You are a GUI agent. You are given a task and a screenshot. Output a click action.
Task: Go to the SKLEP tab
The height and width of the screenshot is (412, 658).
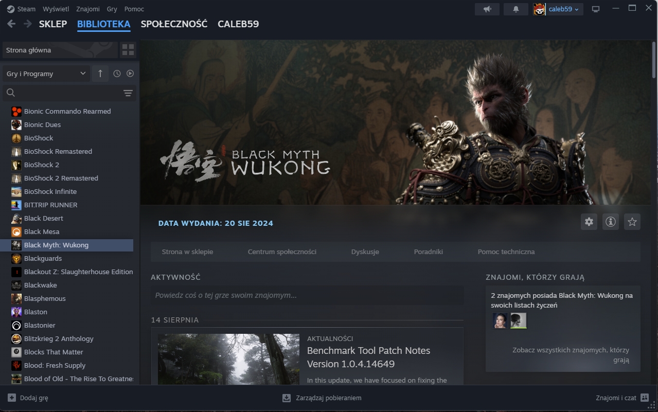coord(53,24)
